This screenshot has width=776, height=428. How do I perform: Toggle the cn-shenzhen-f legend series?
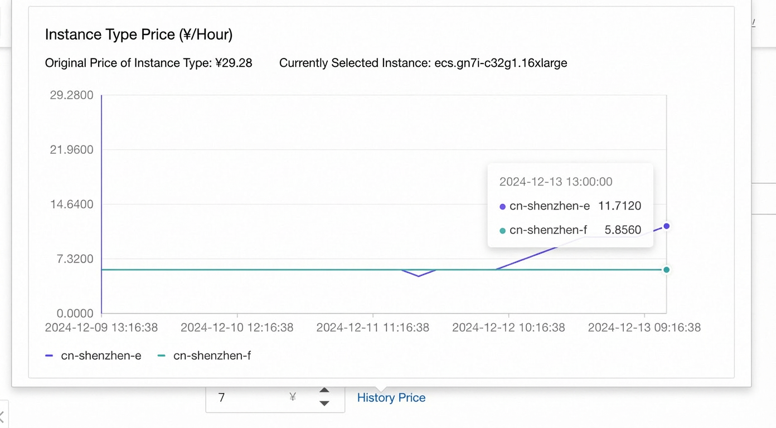pyautogui.click(x=204, y=356)
